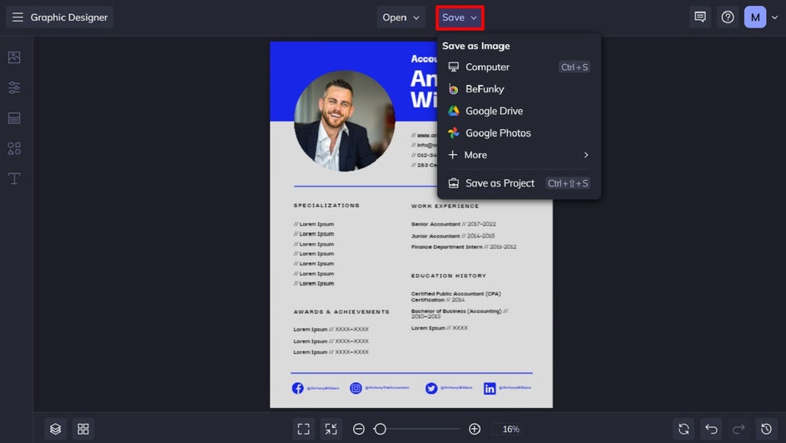Save the image to Google Drive
786x443 pixels.
pos(519,111)
